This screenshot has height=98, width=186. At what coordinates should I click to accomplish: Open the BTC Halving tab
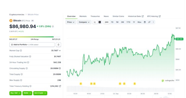[x=154, y=16]
